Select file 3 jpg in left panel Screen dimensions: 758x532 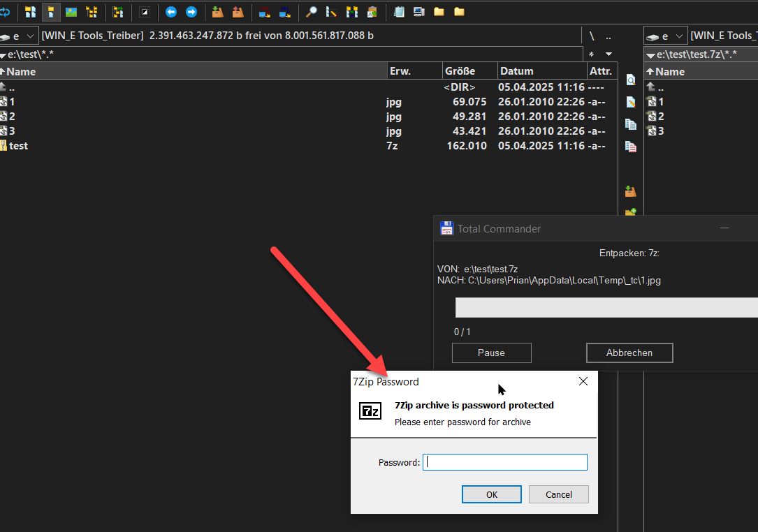308,131
